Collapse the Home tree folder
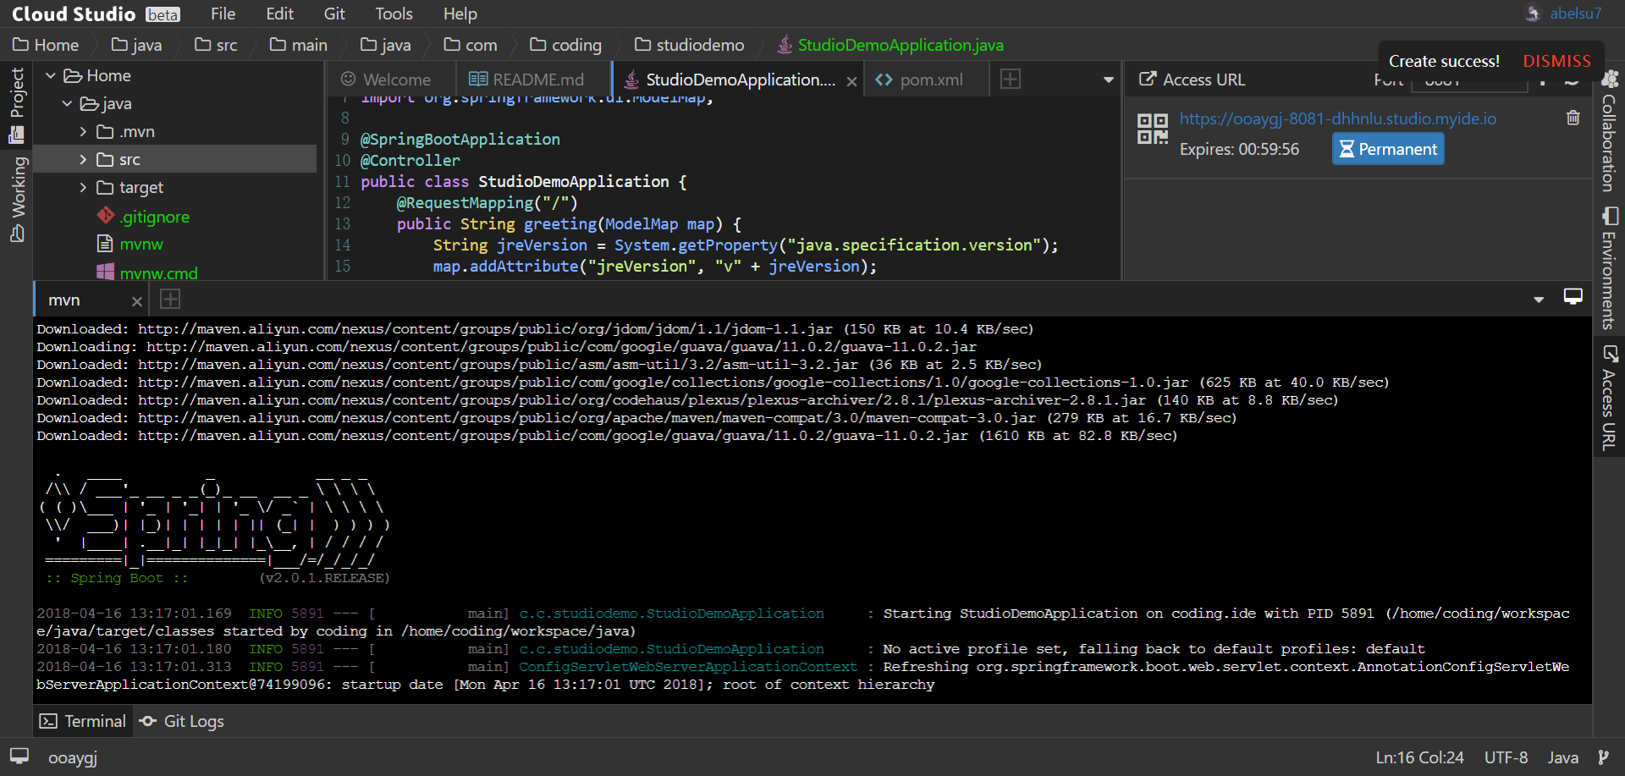Image resolution: width=1625 pixels, height=776 pixels. [x=51, y=75]
